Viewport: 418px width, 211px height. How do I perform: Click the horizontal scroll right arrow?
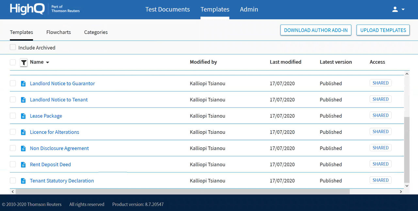pos(401,192)
